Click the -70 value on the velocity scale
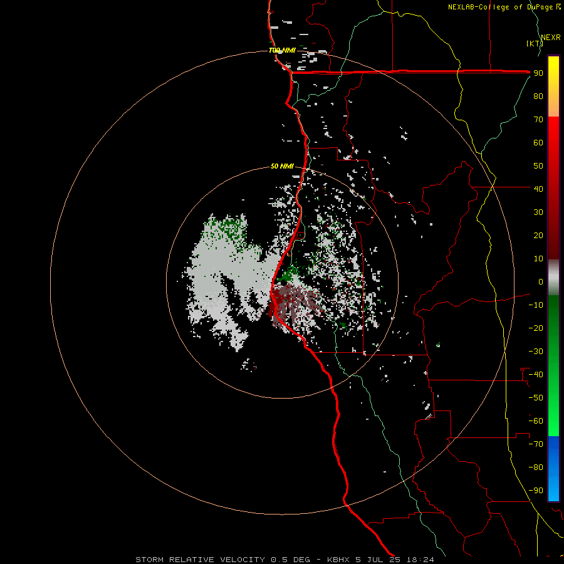The image size is (564, 564). (x=536, y=444)
